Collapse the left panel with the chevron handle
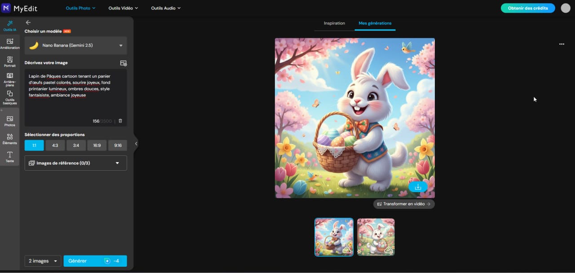The width and height of the screenshot is (575, 273). coord(136,144)
